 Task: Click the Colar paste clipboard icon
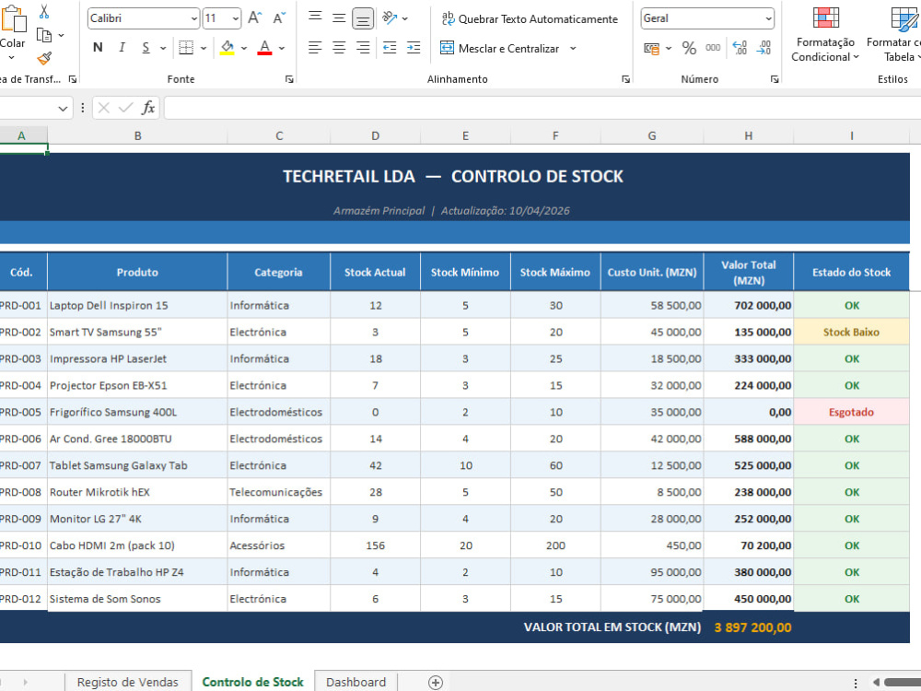point(13,19)
